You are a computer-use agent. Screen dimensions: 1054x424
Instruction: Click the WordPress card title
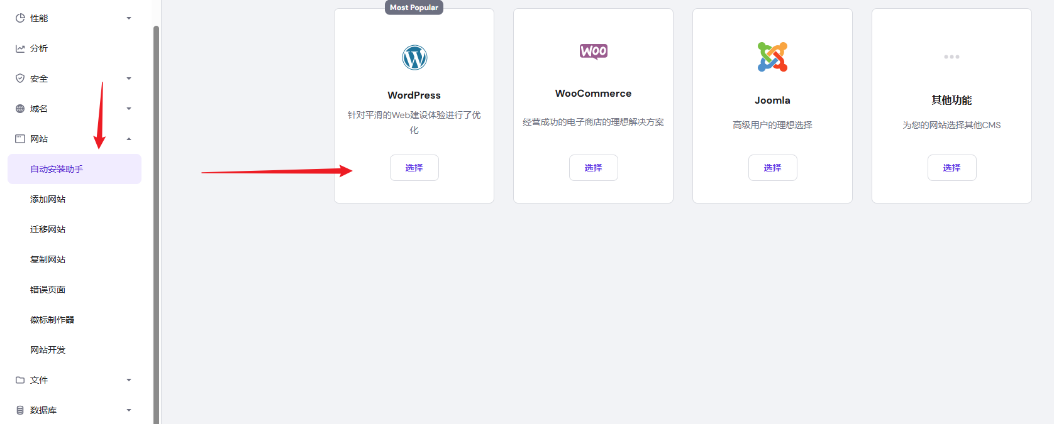tap(414, 95)
